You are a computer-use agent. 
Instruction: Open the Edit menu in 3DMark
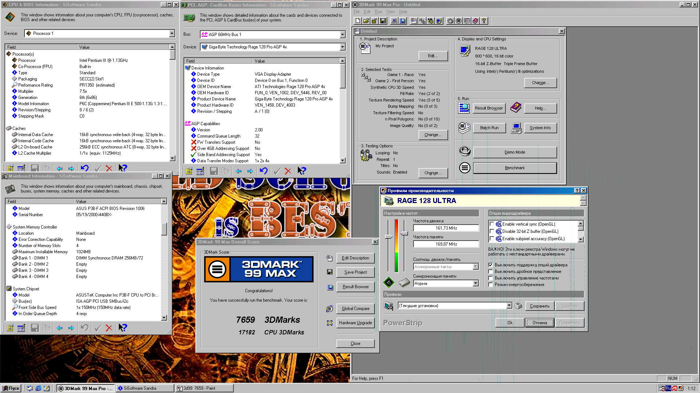point(367,12)
